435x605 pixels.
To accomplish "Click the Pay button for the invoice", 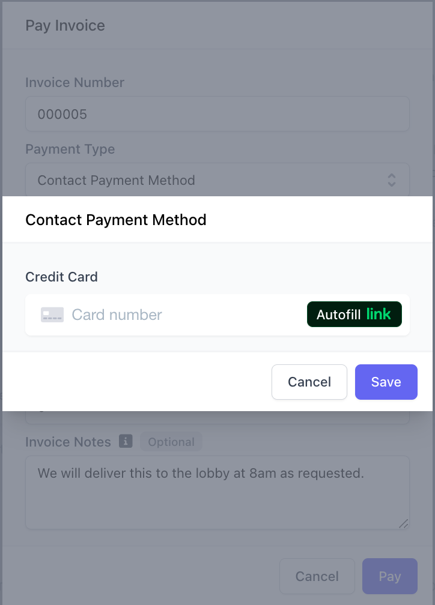I will coord(389,576).
